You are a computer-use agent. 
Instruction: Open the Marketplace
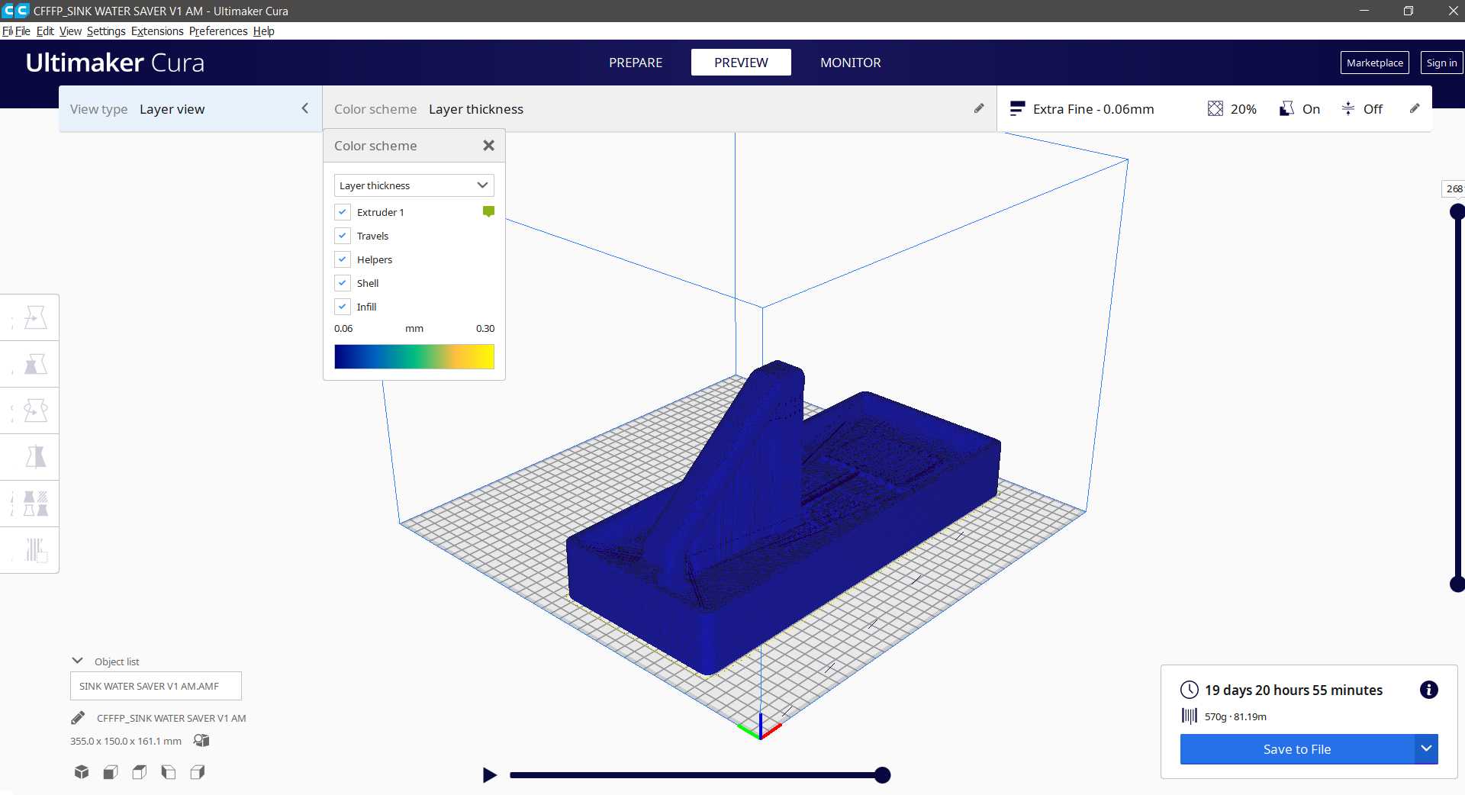[1375, 63]
